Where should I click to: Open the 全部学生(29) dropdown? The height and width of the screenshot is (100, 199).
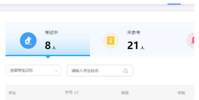[x=34, y=70]
